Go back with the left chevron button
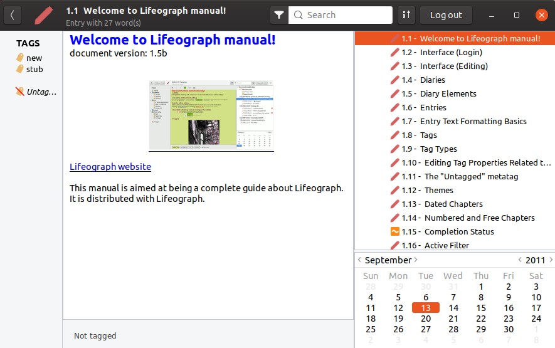555x348 pixels. [13, 15]
